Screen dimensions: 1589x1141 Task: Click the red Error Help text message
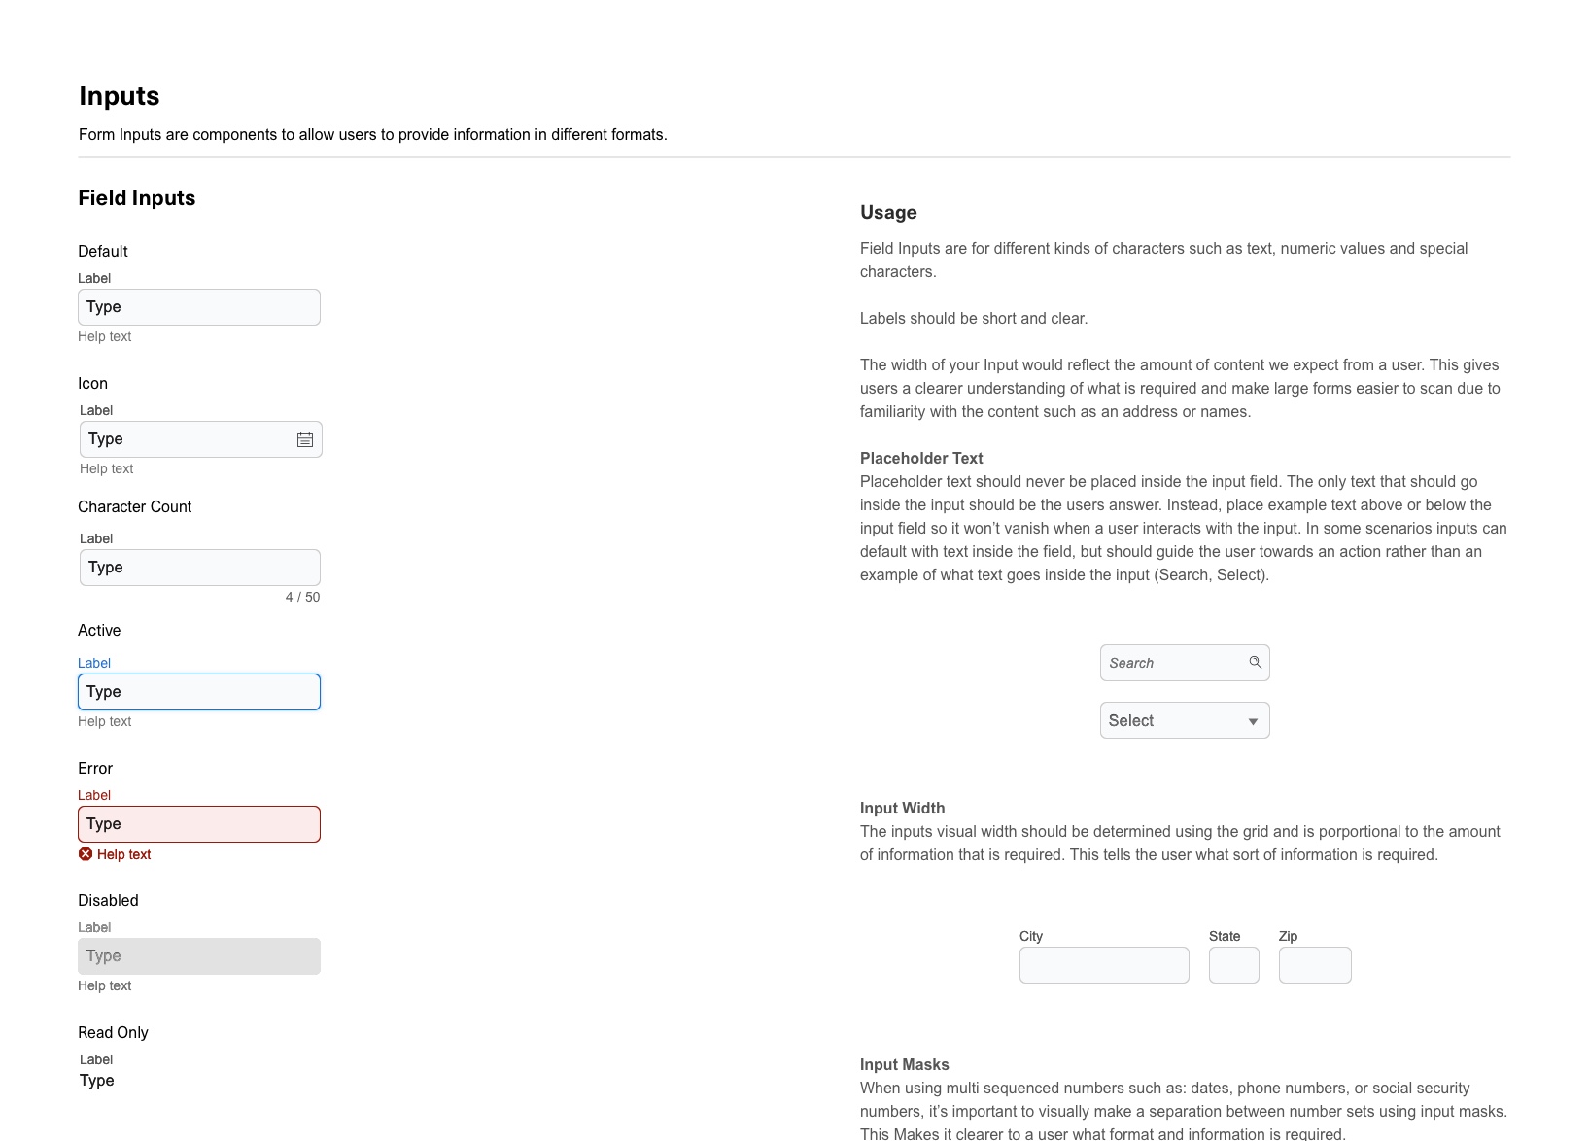[x=123, y=854]
